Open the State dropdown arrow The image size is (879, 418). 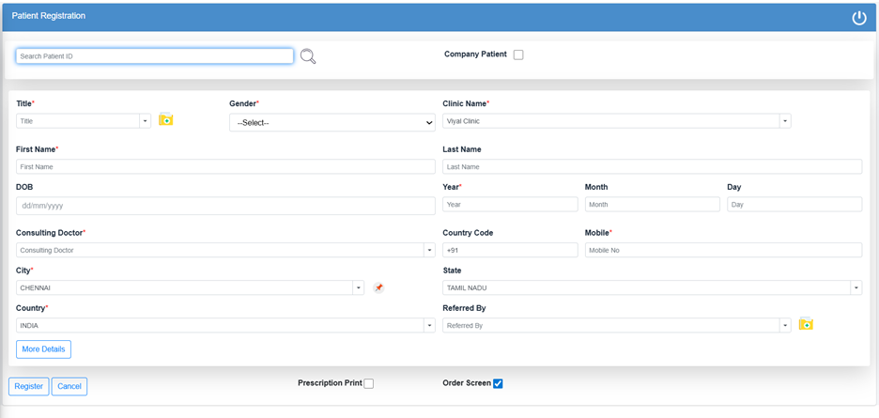point(856,288)
